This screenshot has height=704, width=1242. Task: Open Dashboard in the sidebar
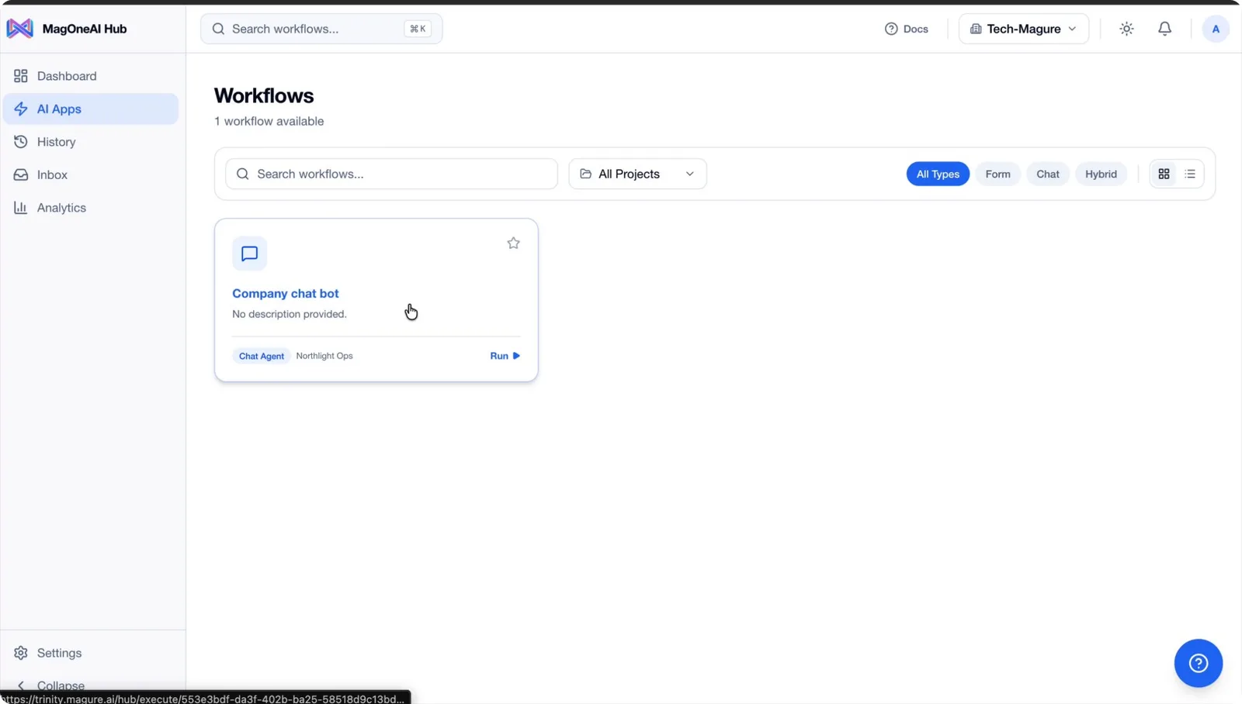tap(91, 76)
